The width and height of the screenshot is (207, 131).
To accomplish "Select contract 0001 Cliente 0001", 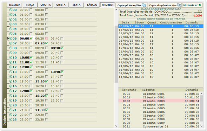I will point(159,94).
